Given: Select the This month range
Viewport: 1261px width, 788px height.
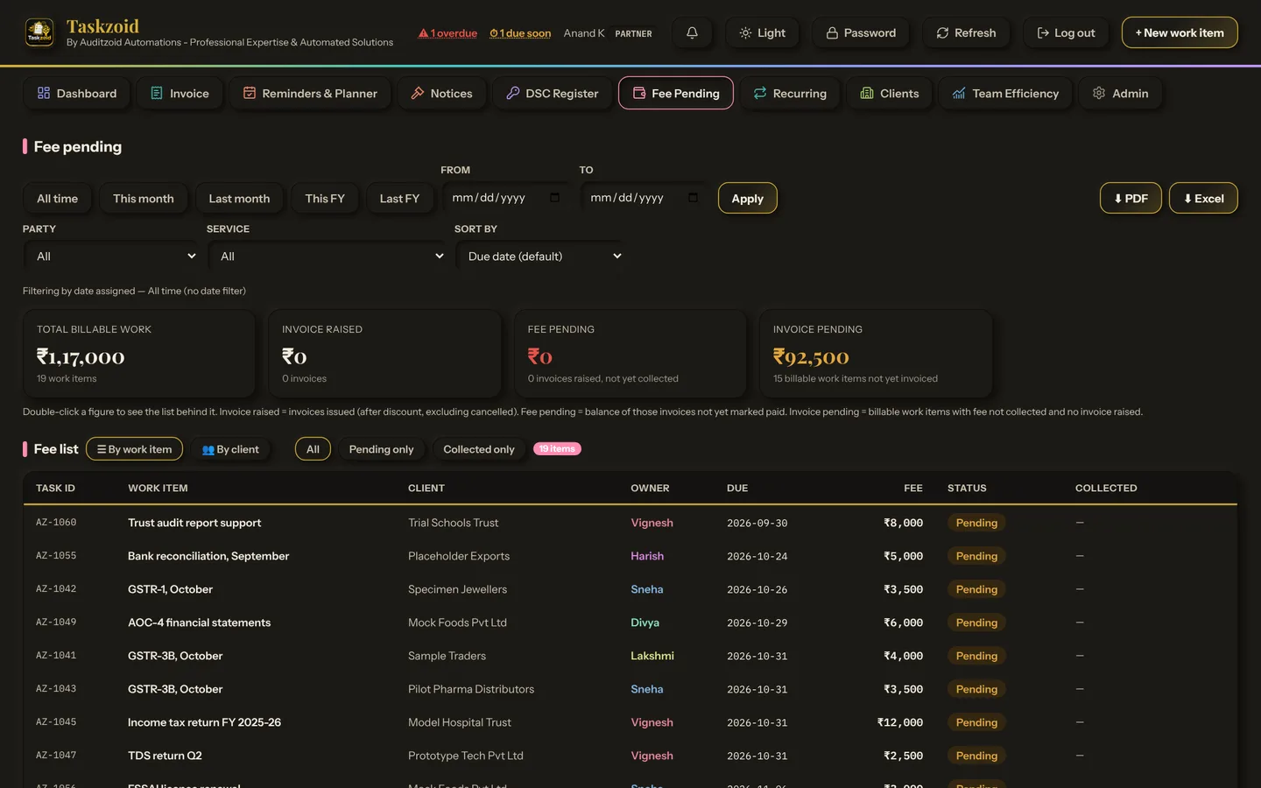Looking at the screenshot, I should pyautogui.click(x=144, y=198).
